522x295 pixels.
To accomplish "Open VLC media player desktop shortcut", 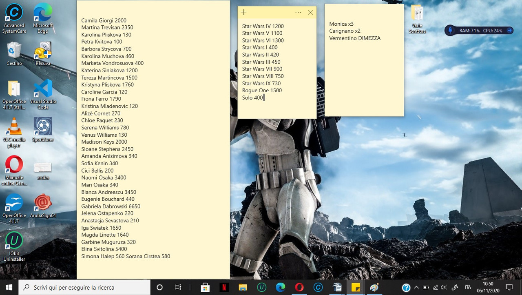I will click(14, 133).
